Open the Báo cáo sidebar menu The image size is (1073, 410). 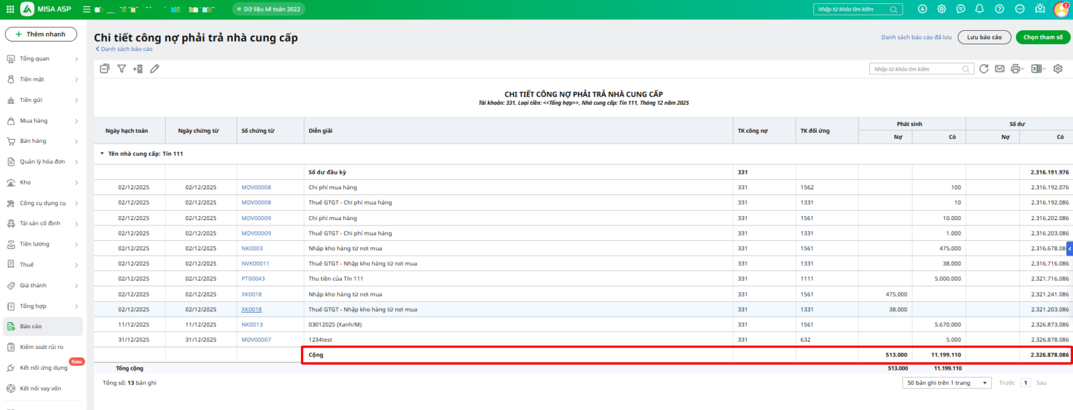(x=43, y=326)
